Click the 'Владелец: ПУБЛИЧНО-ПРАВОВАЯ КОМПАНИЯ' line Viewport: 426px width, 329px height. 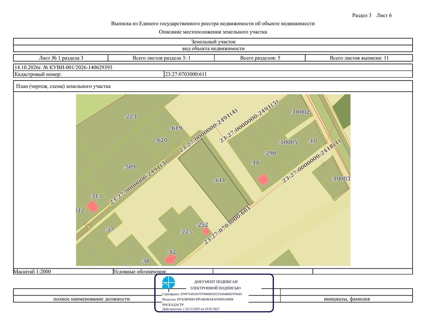(x=198, y=299)
